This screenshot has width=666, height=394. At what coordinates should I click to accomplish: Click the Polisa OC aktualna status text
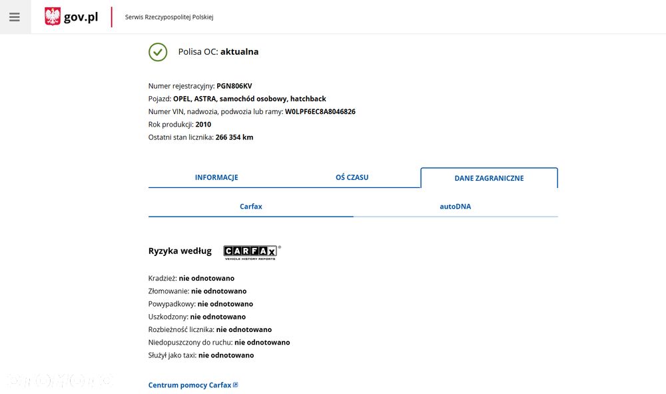point(218,52)
